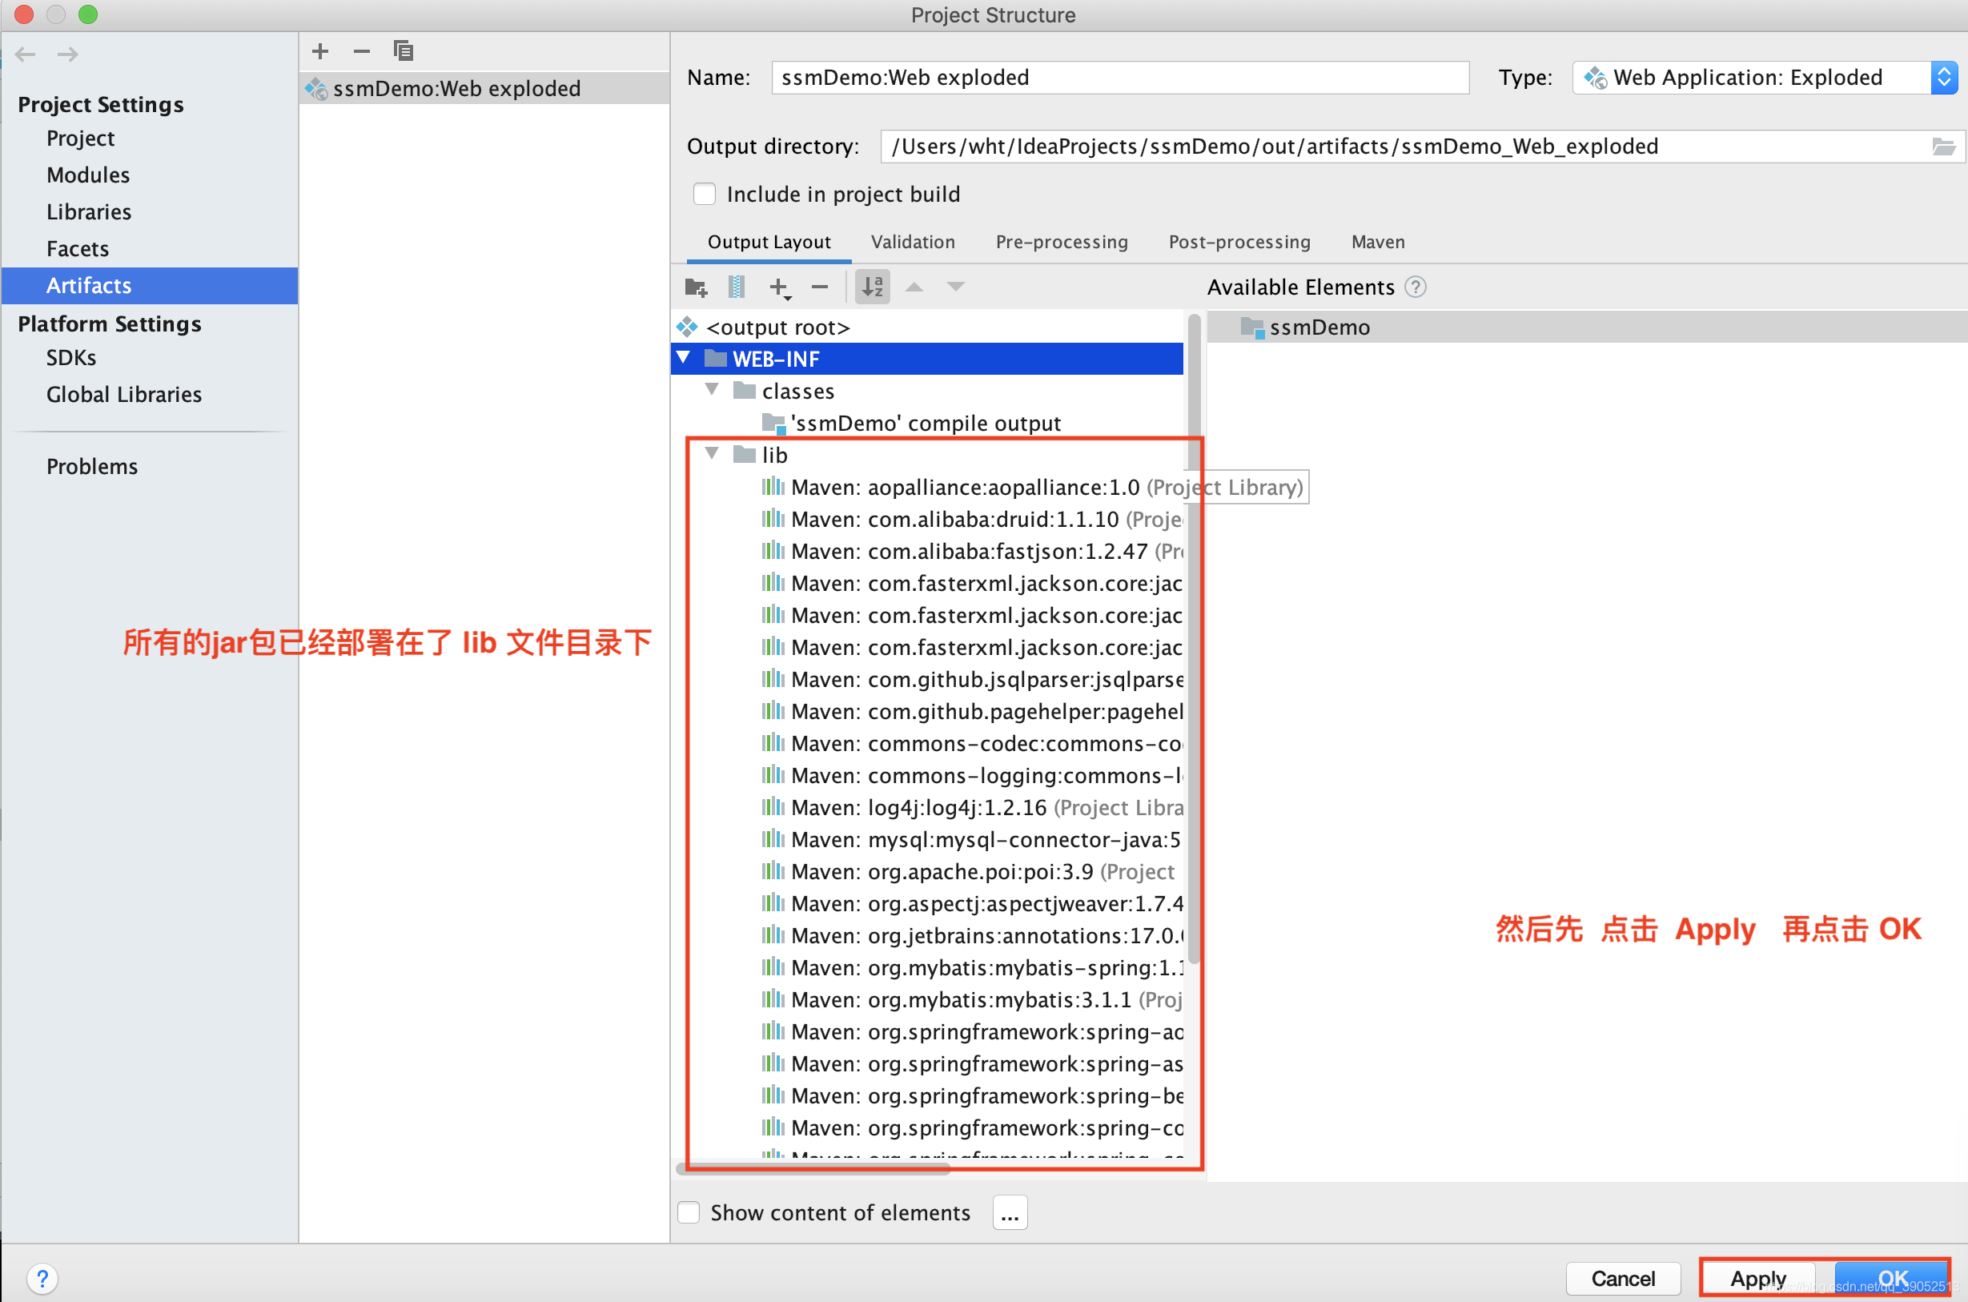Click the add artifact plus icon
1968x1302 pixels.
click(320, 51)
